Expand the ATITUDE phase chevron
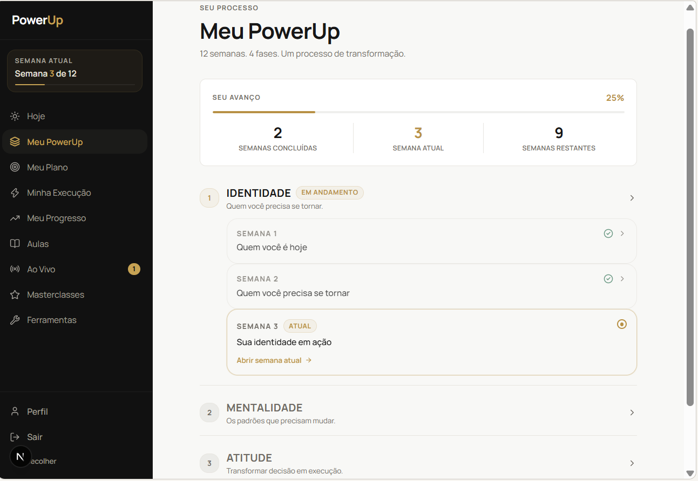This screenshot has width=698, height=481. pos(632,463)
